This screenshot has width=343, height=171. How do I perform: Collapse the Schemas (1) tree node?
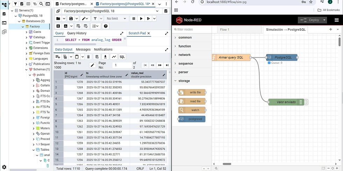coord(27,69)
